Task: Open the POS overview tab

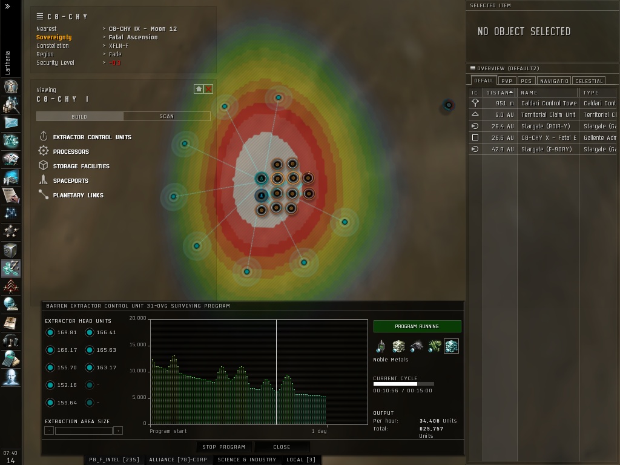Action: (526, 81)
